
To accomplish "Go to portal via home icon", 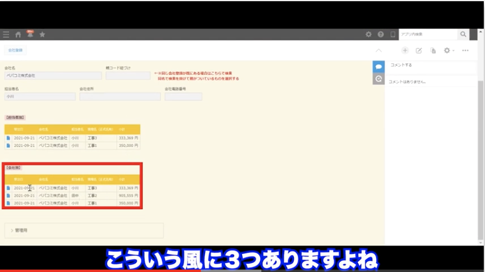I will click(18, 34).
